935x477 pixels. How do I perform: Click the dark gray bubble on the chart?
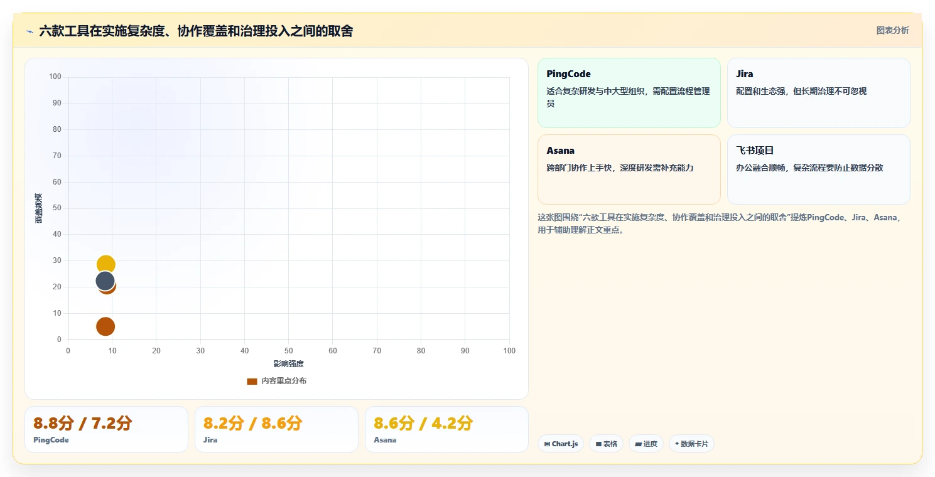(x=105, y=281)
